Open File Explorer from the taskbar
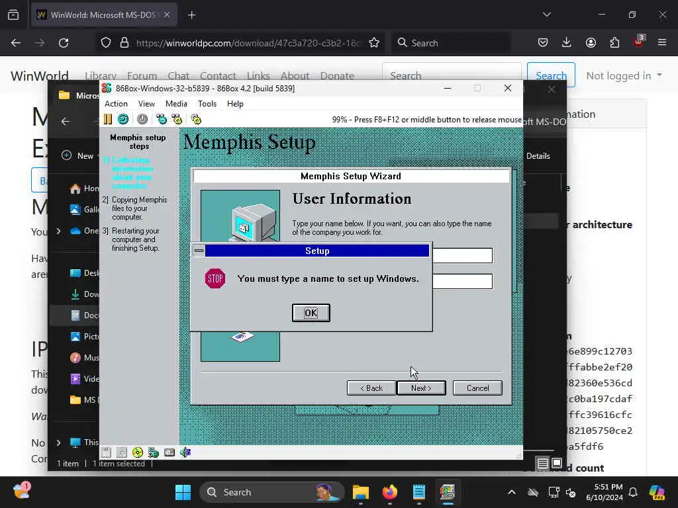The height and width of the screenshot is (508, 678). (360, 492)
